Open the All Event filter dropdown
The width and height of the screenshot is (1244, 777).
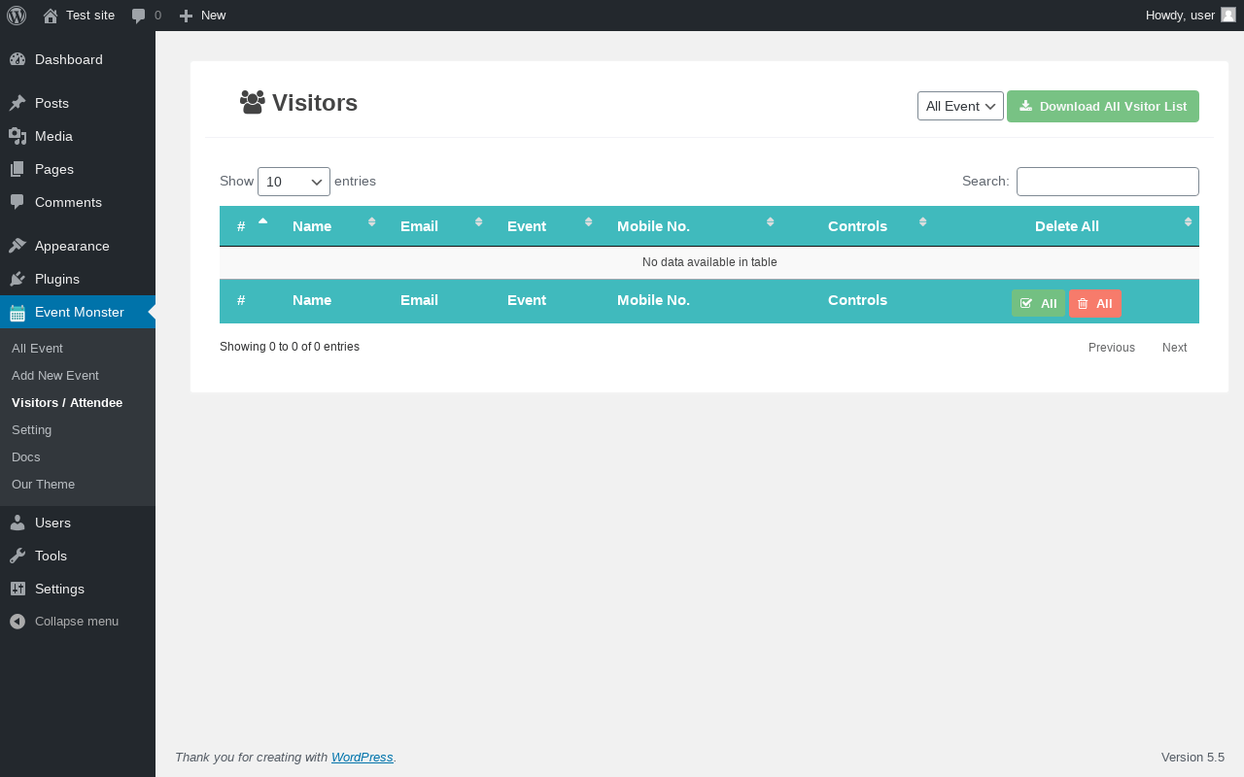(960, 106)
